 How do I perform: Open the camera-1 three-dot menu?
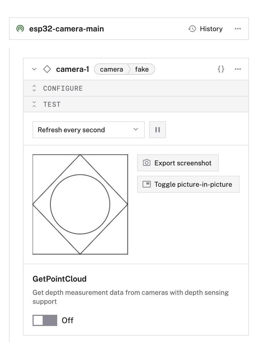click(238, 69)
